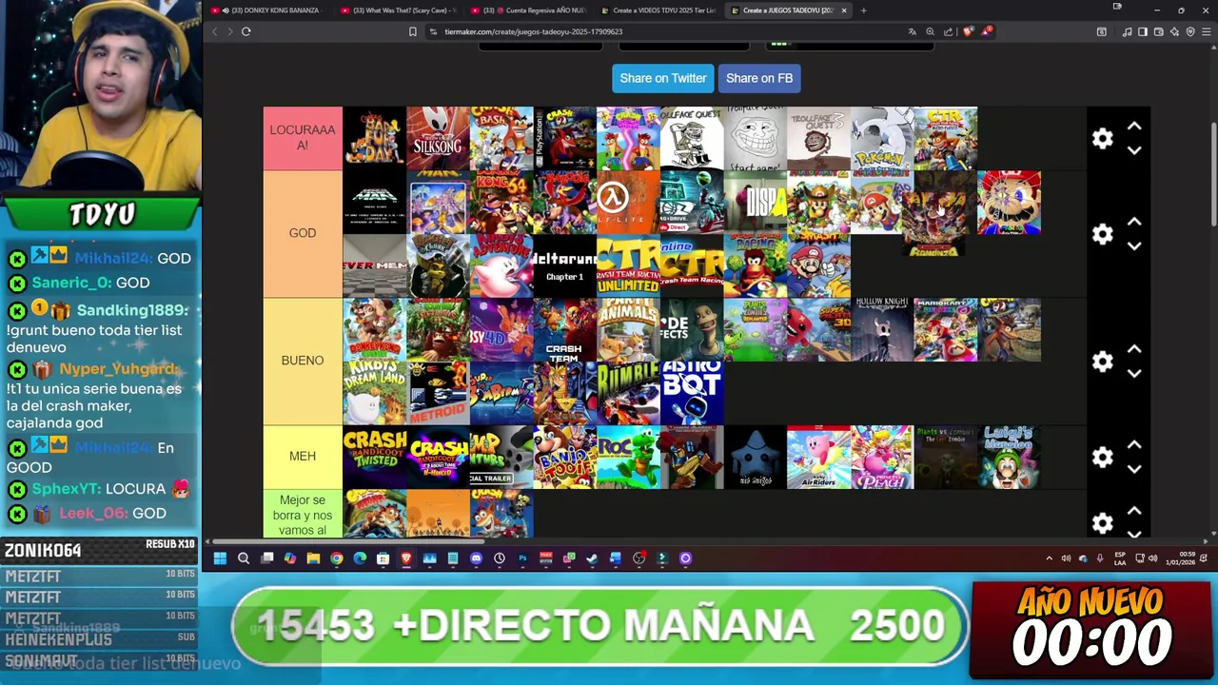Screen dimensions: 1218x685
Task: Pick the Astro Bot game thumbnail
Action: pyautogui.click(x=692, y=393)
